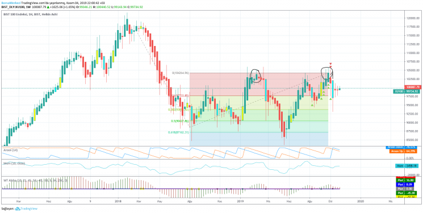Click the 0.5 Fibonacci level label
Screen dimensions: 423x213
pyautogui.click(x=179, y=121)
